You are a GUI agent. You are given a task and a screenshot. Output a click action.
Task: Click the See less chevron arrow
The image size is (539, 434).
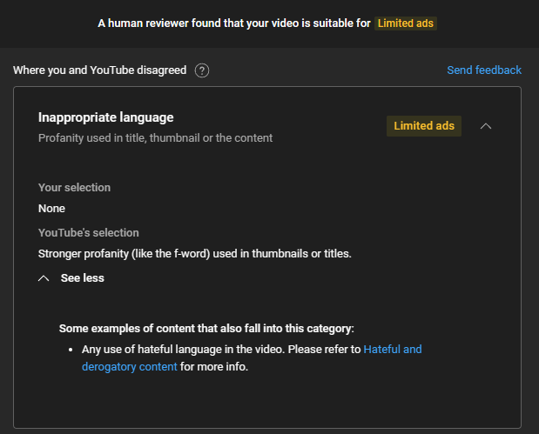pos(44,278)
